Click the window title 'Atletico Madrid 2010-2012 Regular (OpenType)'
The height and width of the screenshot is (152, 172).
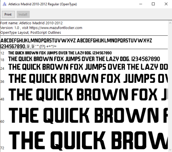pos(42,4)
